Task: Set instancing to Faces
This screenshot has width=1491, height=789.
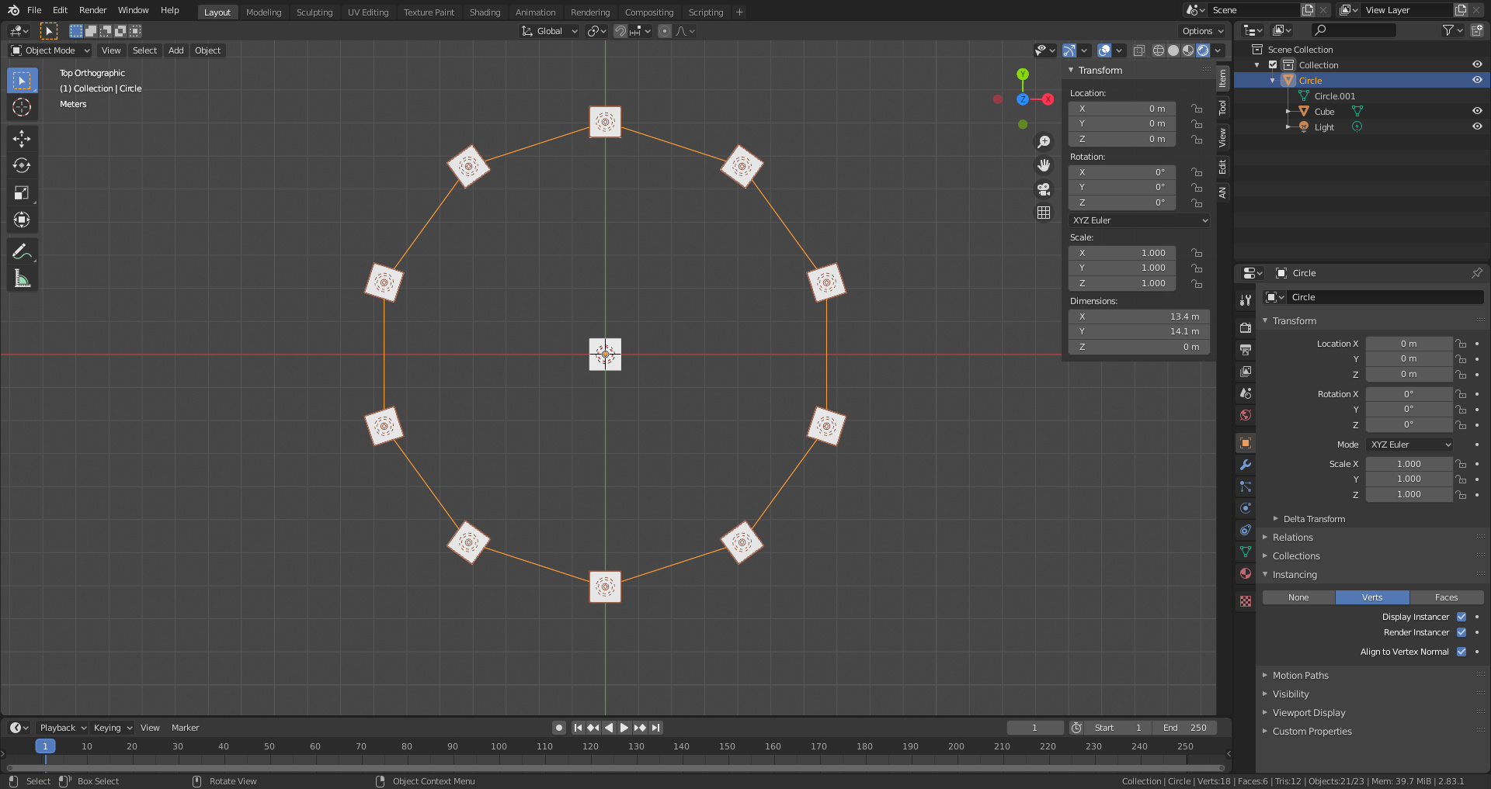Action: [x=1446, y=597]
